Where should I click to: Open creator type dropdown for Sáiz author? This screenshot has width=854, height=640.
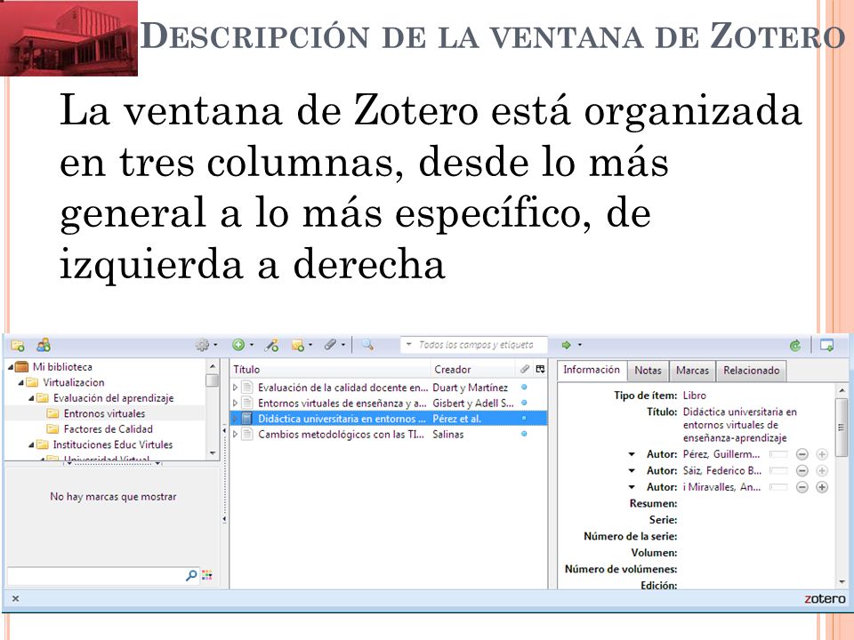coord(632,471)
